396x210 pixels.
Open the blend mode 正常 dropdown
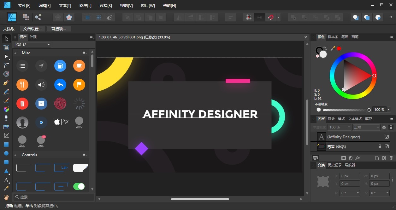(366, 127)
